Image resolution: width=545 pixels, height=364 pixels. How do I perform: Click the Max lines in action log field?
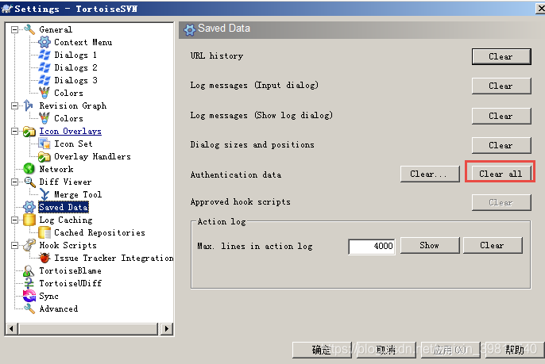pyautogui.click(x=372, y=247)
